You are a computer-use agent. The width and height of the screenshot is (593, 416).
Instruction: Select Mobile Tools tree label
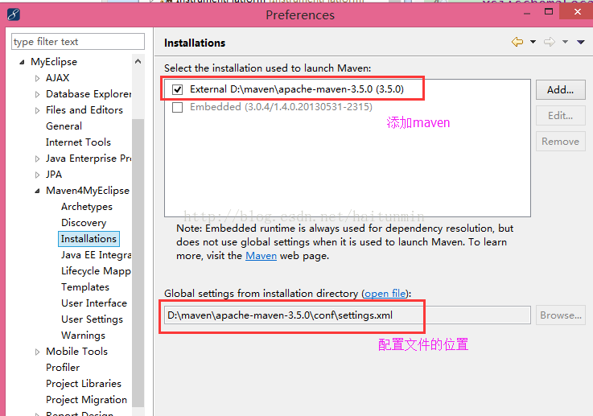pyautogui.click(x=76, y=352)
